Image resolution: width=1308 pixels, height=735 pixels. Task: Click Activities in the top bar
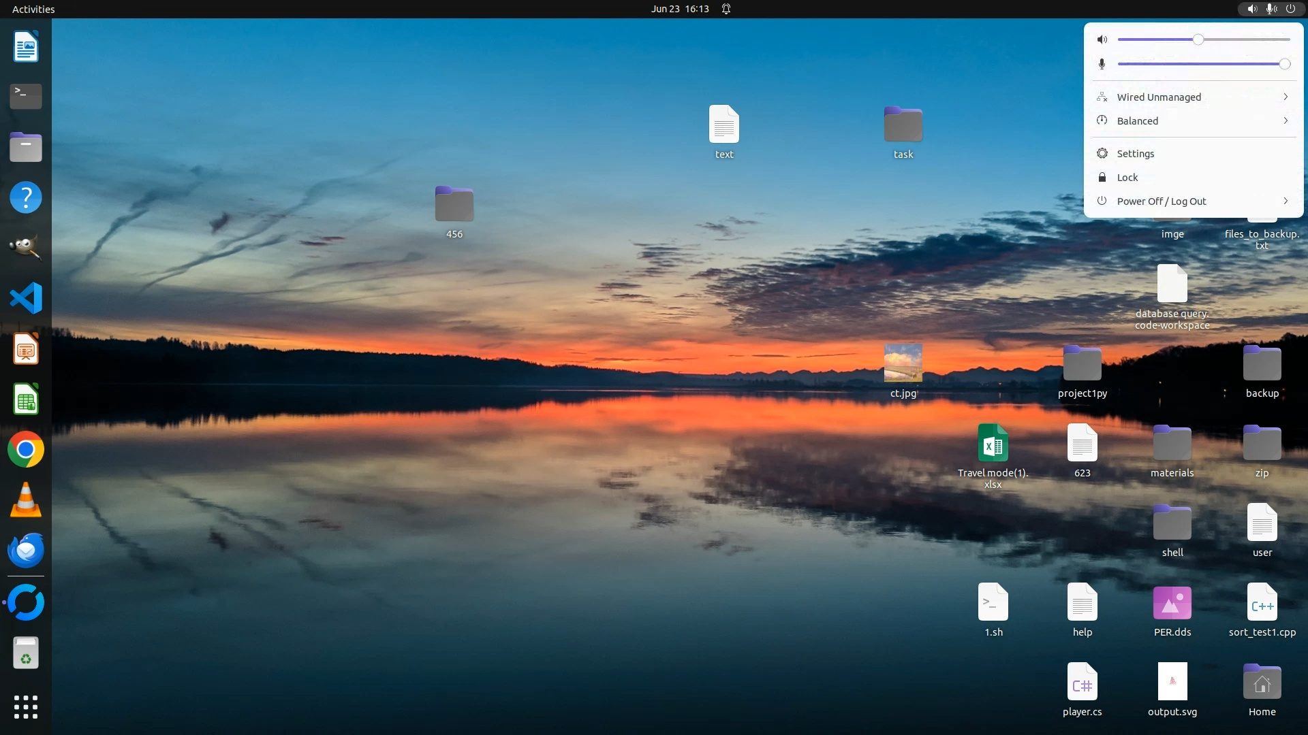coord(33,9)
